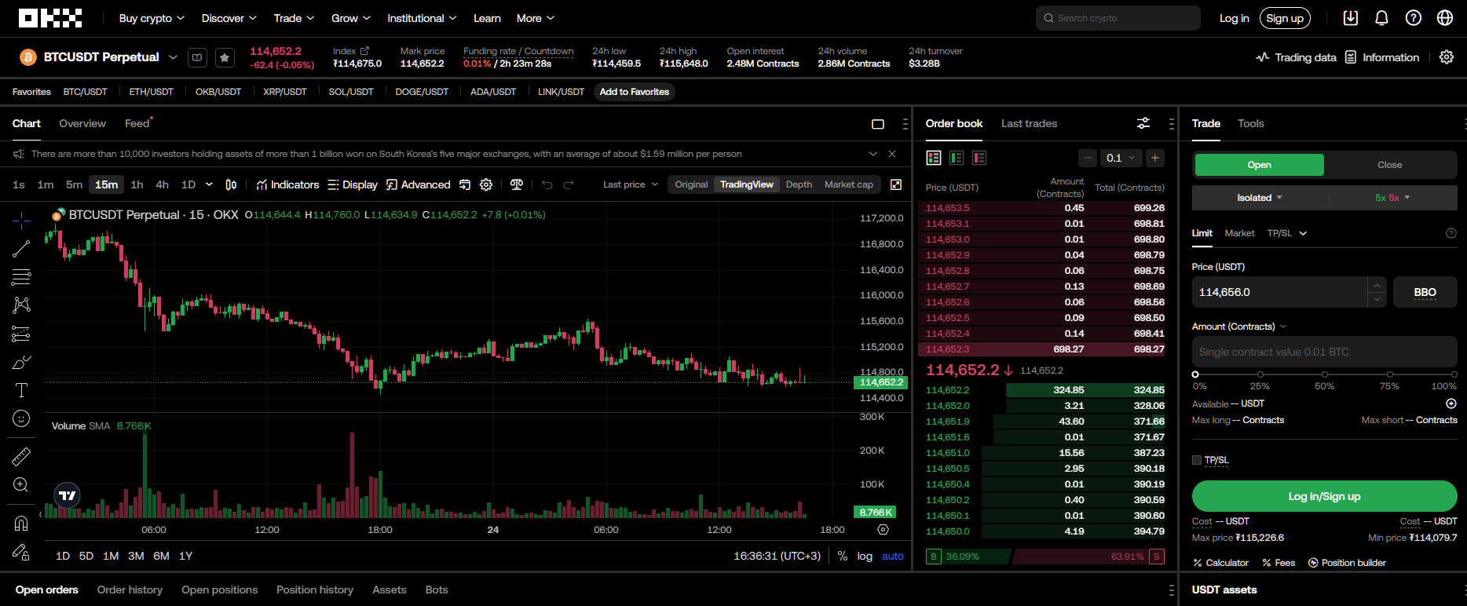Open the Calculator link
Viewport: 1467px width, 606px height.
click(x=1220, y=563)
